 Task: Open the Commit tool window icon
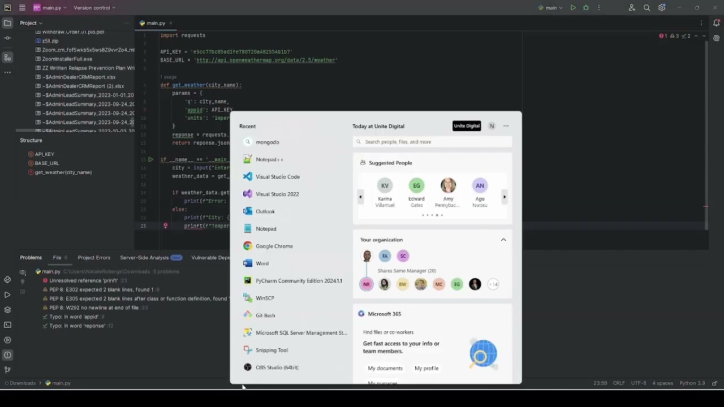click(7, 38)
